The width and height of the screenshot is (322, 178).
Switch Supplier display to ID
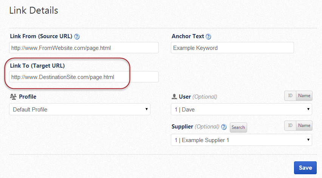290,125
